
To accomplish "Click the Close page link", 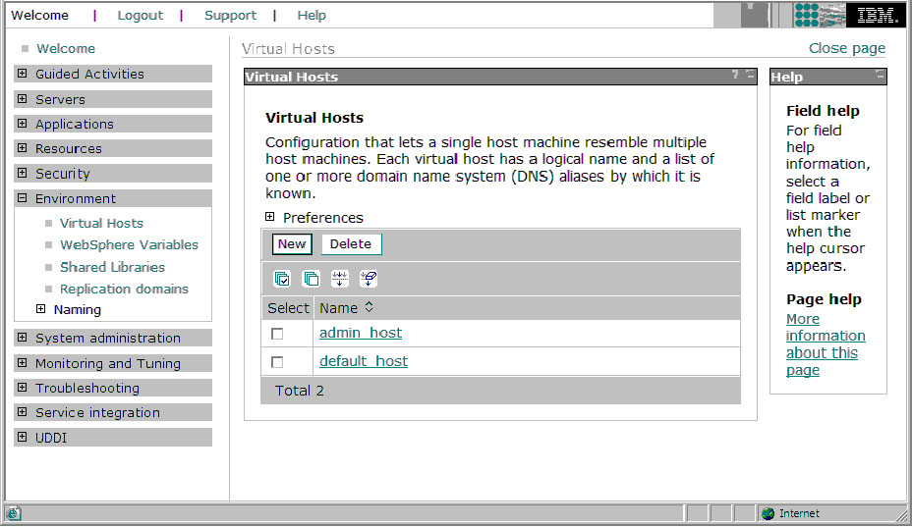I will tap(847, 48).
